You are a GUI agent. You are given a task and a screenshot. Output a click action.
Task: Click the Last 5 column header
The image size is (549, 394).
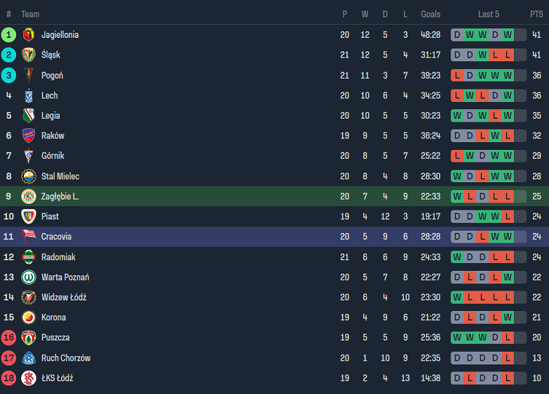coord(488,14)
